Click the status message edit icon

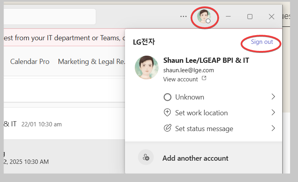click(168, 128)
